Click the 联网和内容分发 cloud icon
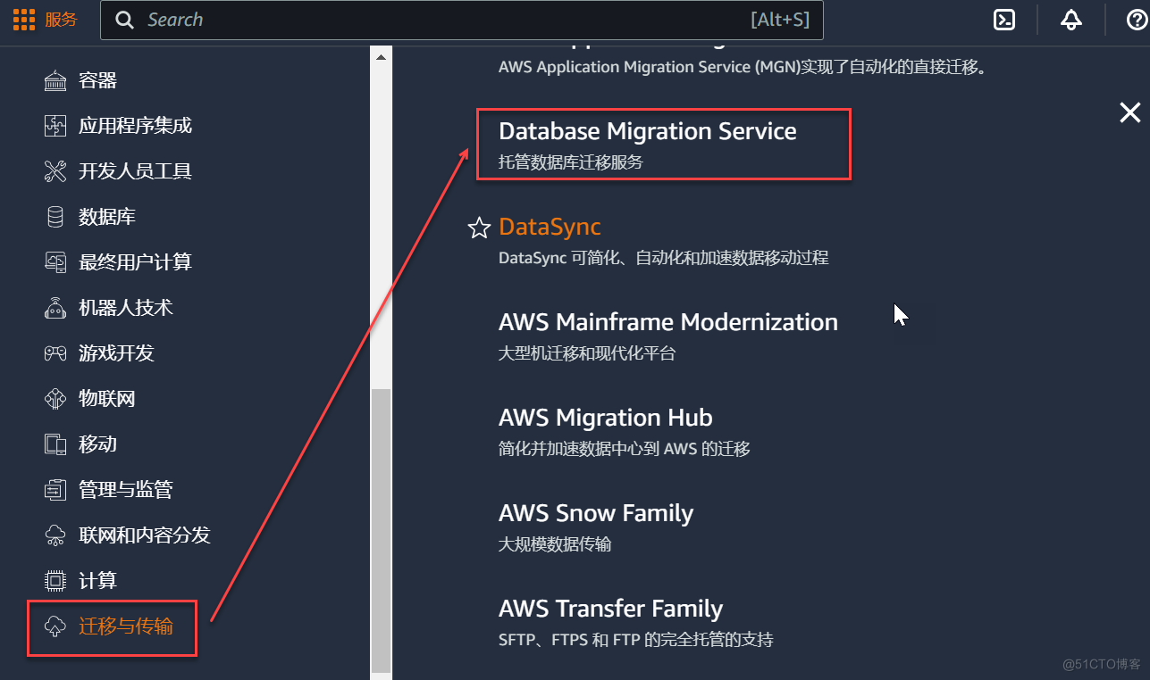1150x680 pixels. [x=55, y=535]
